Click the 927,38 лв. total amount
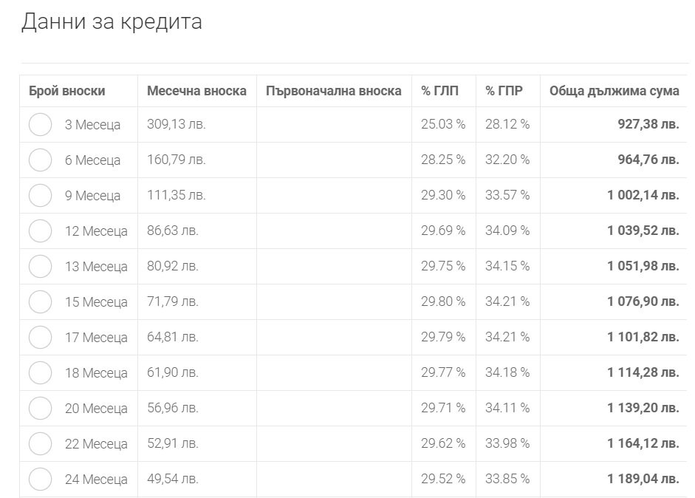 pyautogui.click(x=648, y=124)
